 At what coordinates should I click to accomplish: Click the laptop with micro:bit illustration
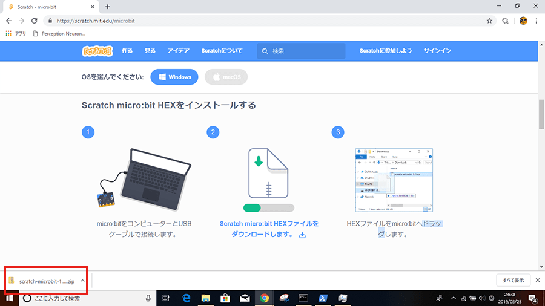click(144, 180)
